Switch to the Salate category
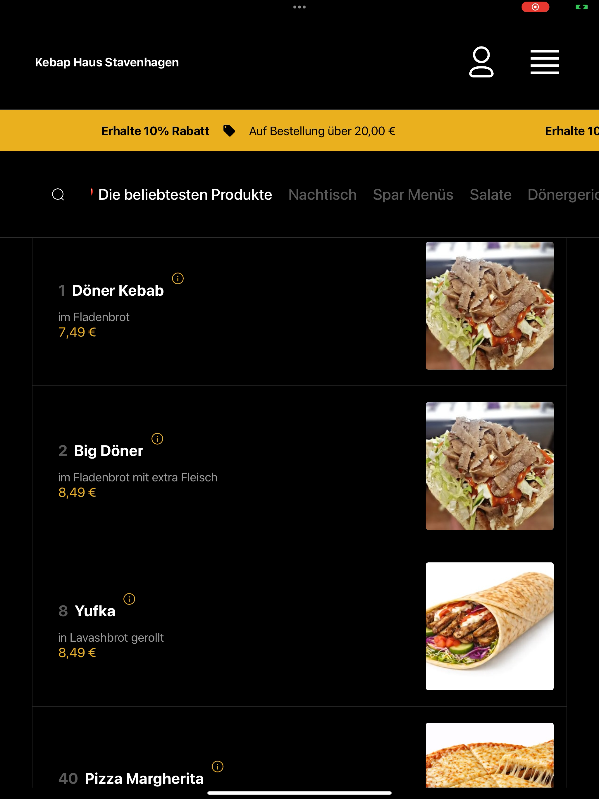599x799 pixels. coord(490,194)
